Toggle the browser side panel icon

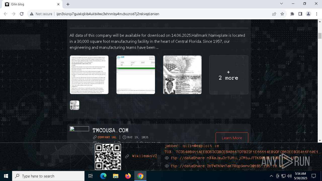pos(300,14)
